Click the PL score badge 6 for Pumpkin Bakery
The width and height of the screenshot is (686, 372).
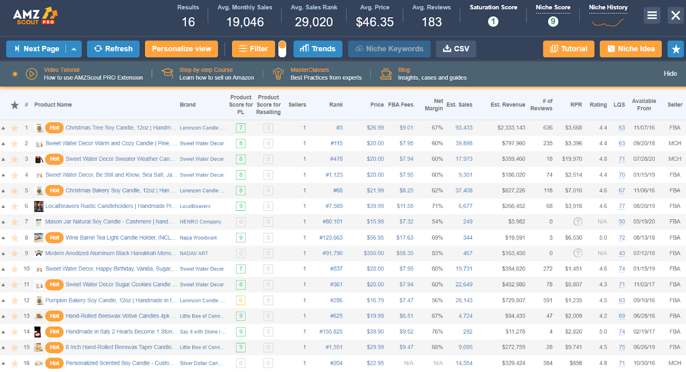tap(241, 300)
